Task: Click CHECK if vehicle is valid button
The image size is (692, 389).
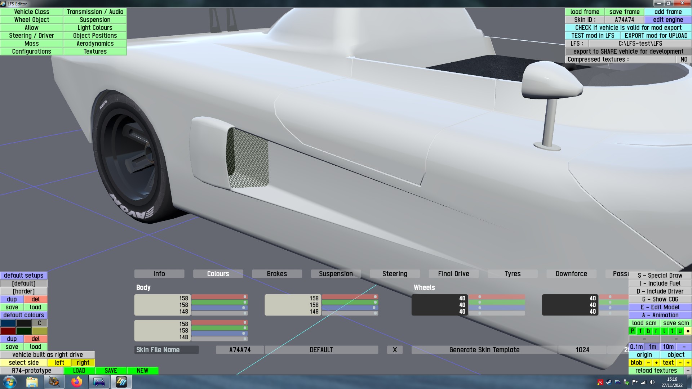Action: point(628,28)
